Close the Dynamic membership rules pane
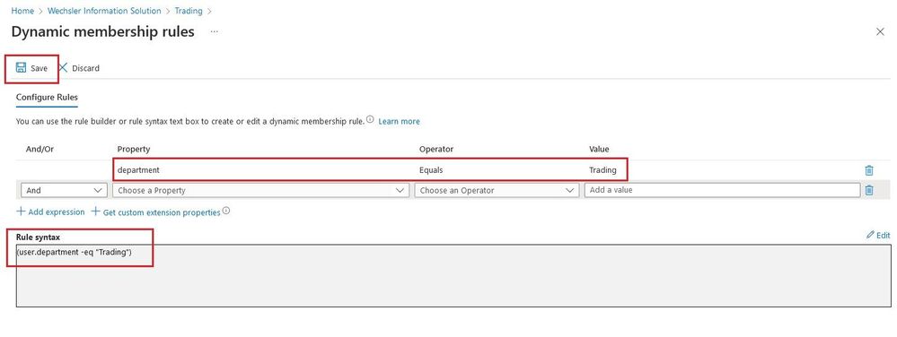 click(x=881, y=32)
